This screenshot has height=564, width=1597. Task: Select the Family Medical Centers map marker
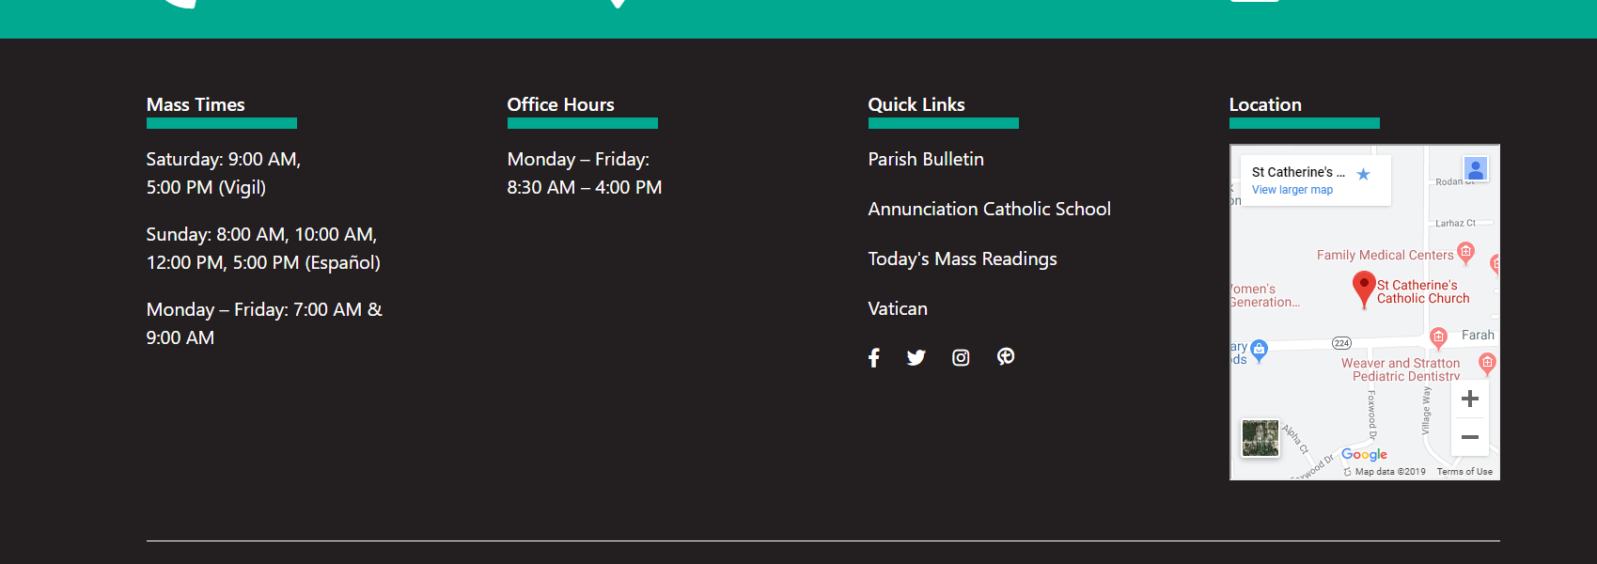tap(1465, 252)
